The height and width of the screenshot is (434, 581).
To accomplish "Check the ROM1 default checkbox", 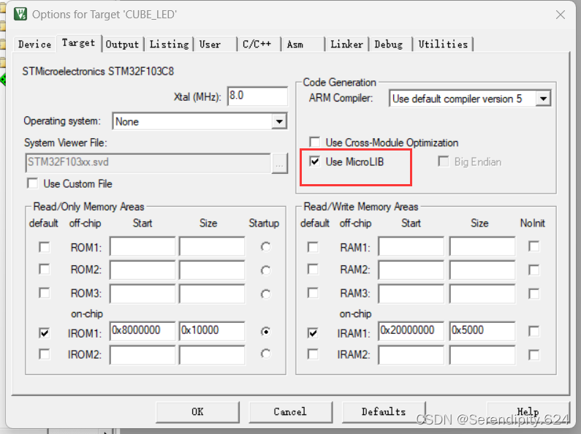I will point(45,247).
